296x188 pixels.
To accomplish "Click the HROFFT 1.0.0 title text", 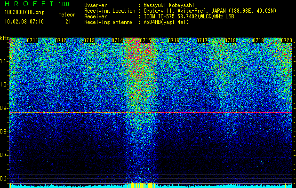I will coord(37,4).
